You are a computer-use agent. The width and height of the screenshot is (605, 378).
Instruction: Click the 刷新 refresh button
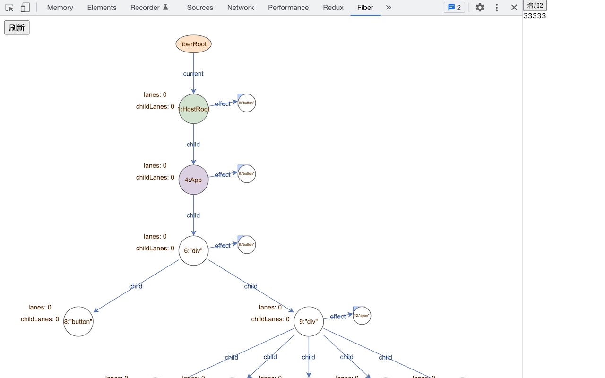pyautogui.click(x=17, y=27)
